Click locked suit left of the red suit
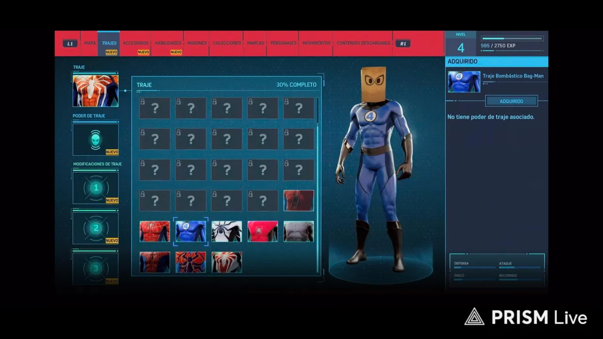The height and width of the screenshot is (339, 603). [x=263, y=201]
